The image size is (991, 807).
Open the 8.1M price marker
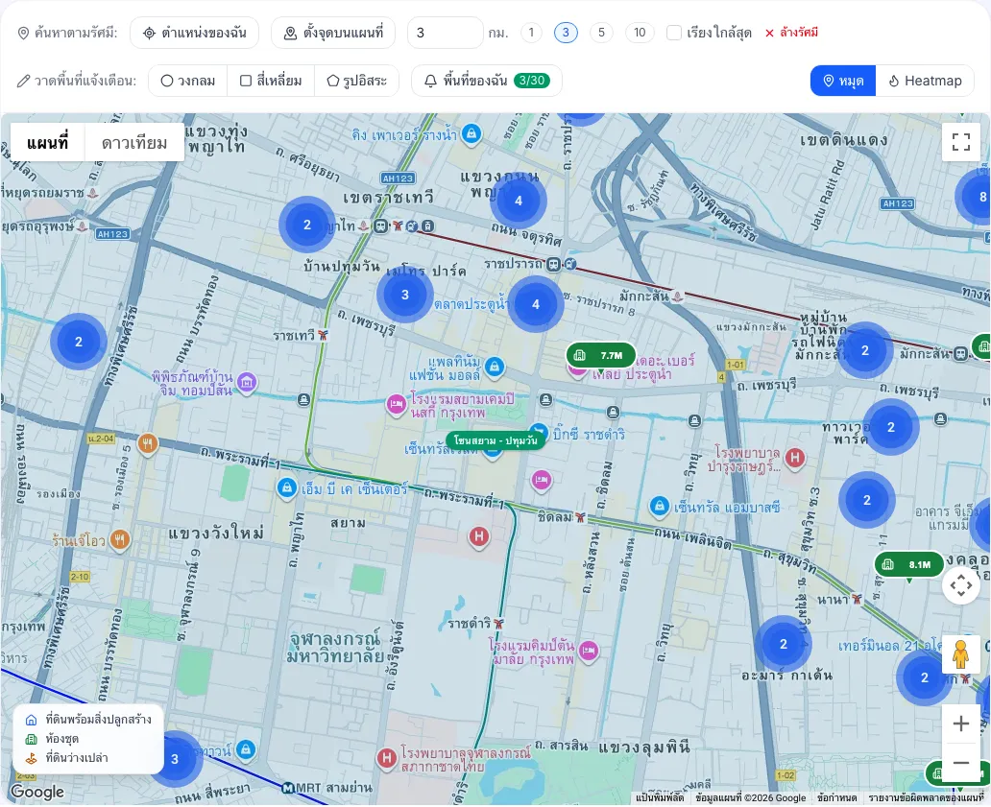(908, 564)
